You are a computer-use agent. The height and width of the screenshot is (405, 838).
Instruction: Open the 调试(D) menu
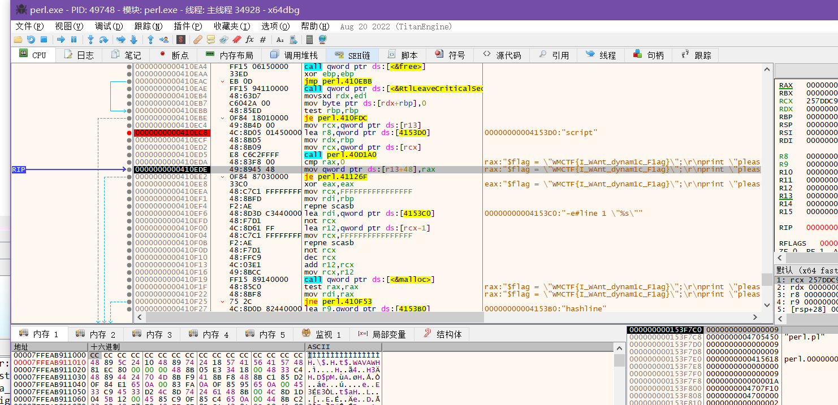109,26
